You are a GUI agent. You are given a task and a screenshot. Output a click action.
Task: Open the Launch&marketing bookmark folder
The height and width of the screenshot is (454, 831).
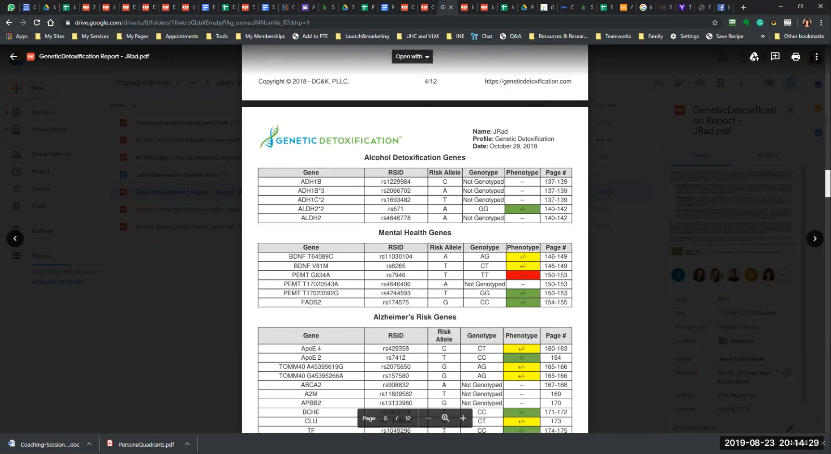(362, 36)
